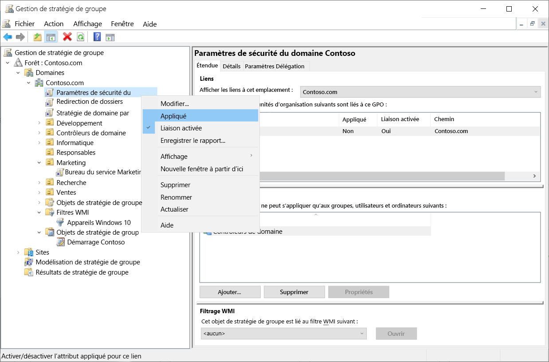
Task: Expand the Développement organizational unit
Action: pyautogui.click(x=39, y=123)
